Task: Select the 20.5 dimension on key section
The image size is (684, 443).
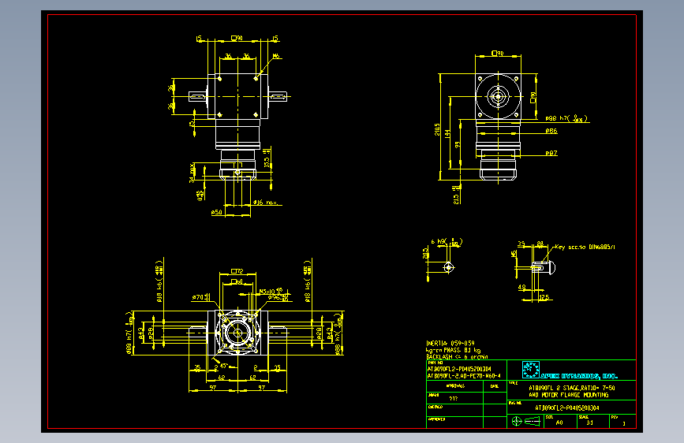Action: tap(425, 253)
